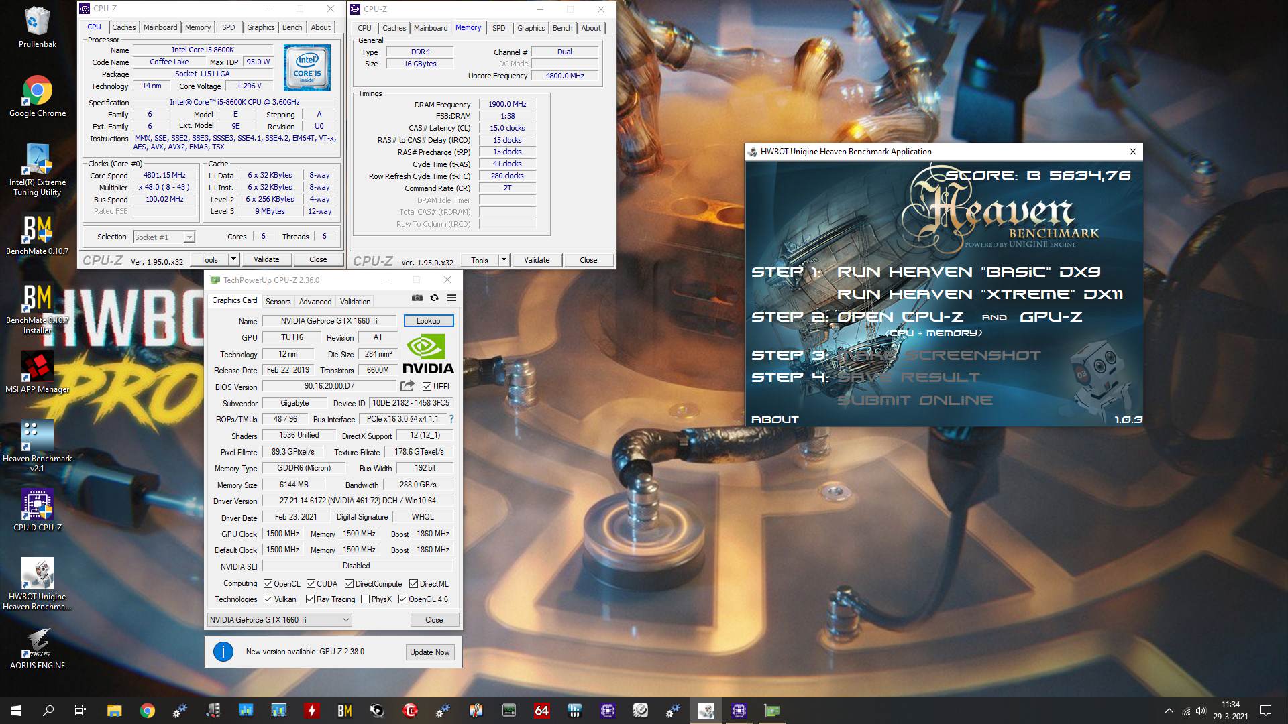1288x724 pixels.
Task: Open SPD tab in CPU-Z Memory window
Action: point(498,28)
